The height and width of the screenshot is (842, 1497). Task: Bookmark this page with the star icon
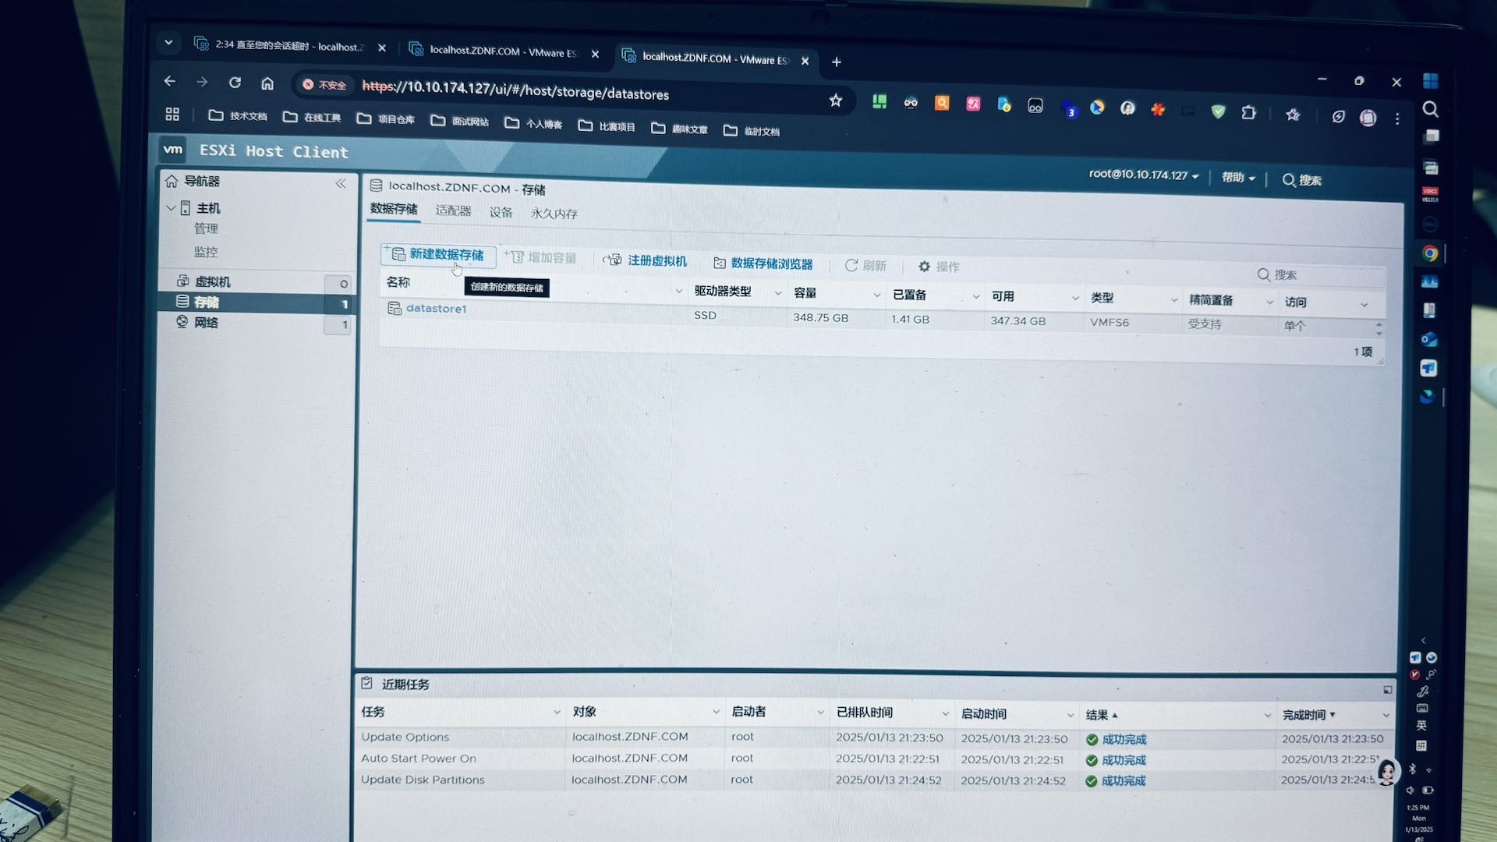point(836,101)
